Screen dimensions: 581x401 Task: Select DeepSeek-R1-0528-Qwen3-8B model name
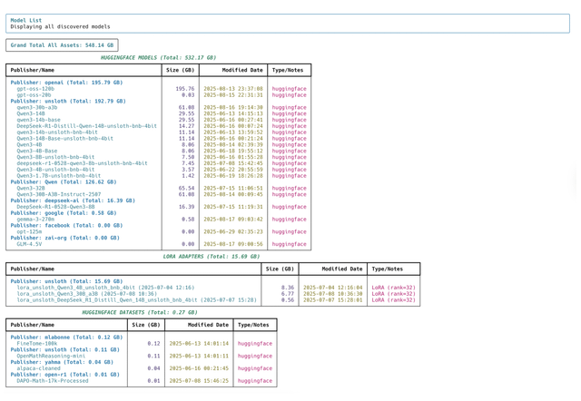tap(55, 207)
